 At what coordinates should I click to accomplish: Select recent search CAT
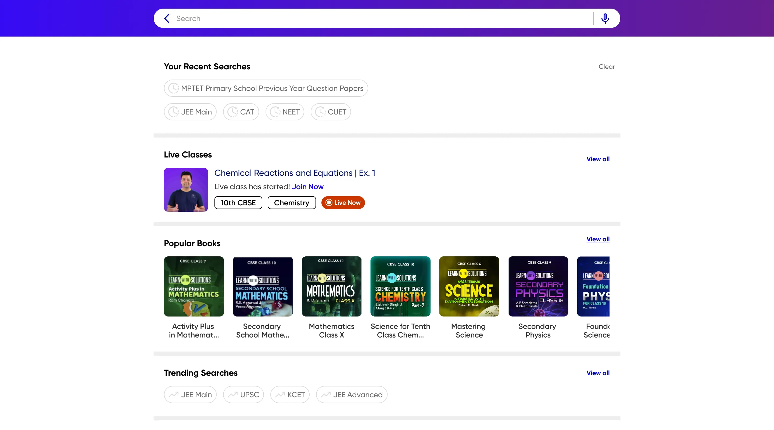241,112
